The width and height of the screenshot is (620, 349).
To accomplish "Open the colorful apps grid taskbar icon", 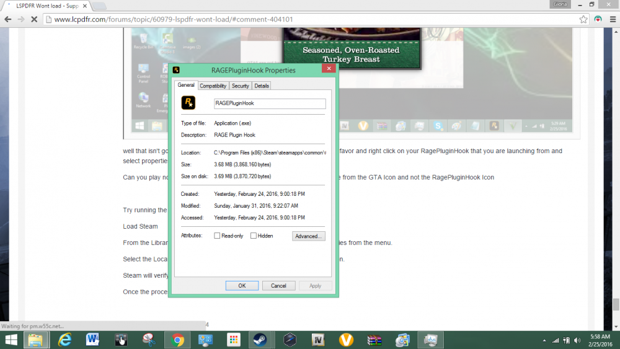I will 234,340.
